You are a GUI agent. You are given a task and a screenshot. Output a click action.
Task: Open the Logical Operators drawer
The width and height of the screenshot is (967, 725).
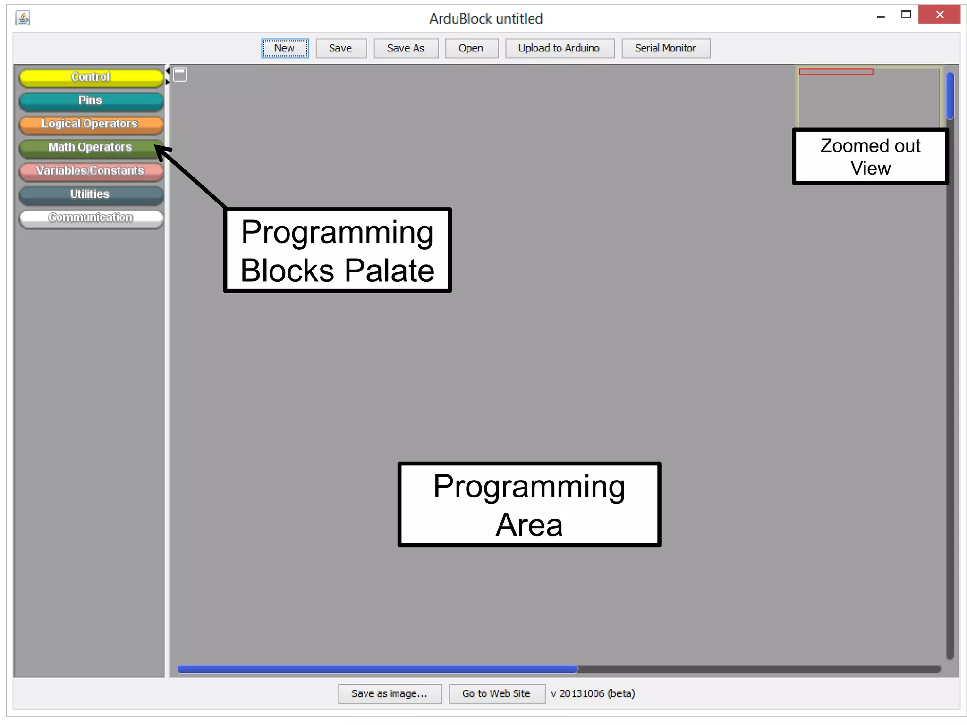click(91, 125)
